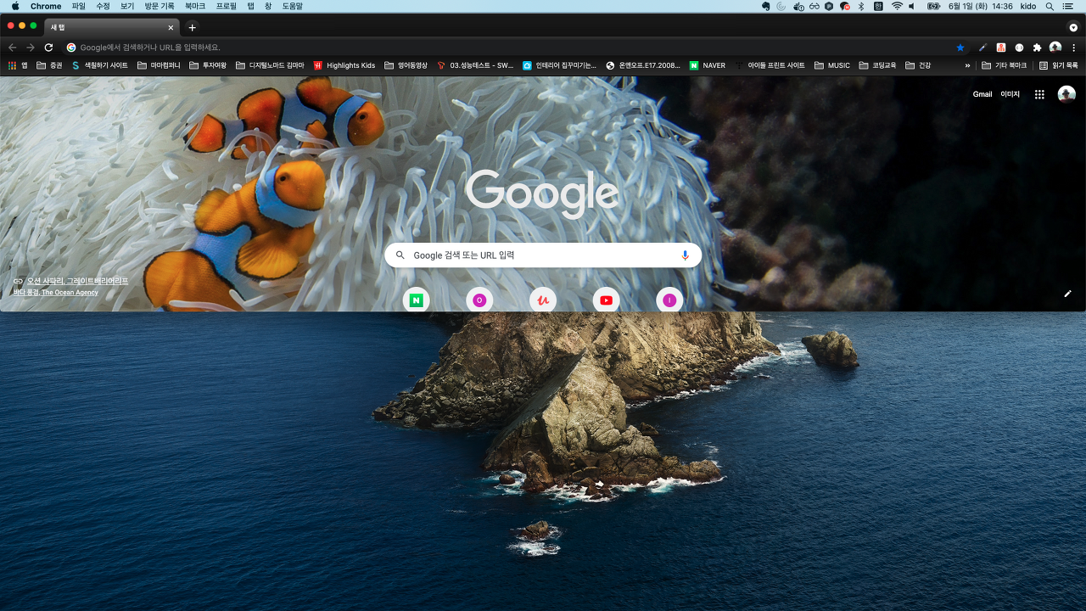Open the volume menu bar icon

(912, 6)
